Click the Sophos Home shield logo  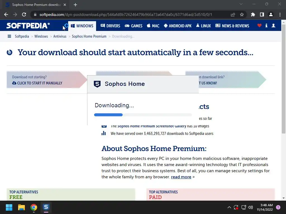click(97, 84)
